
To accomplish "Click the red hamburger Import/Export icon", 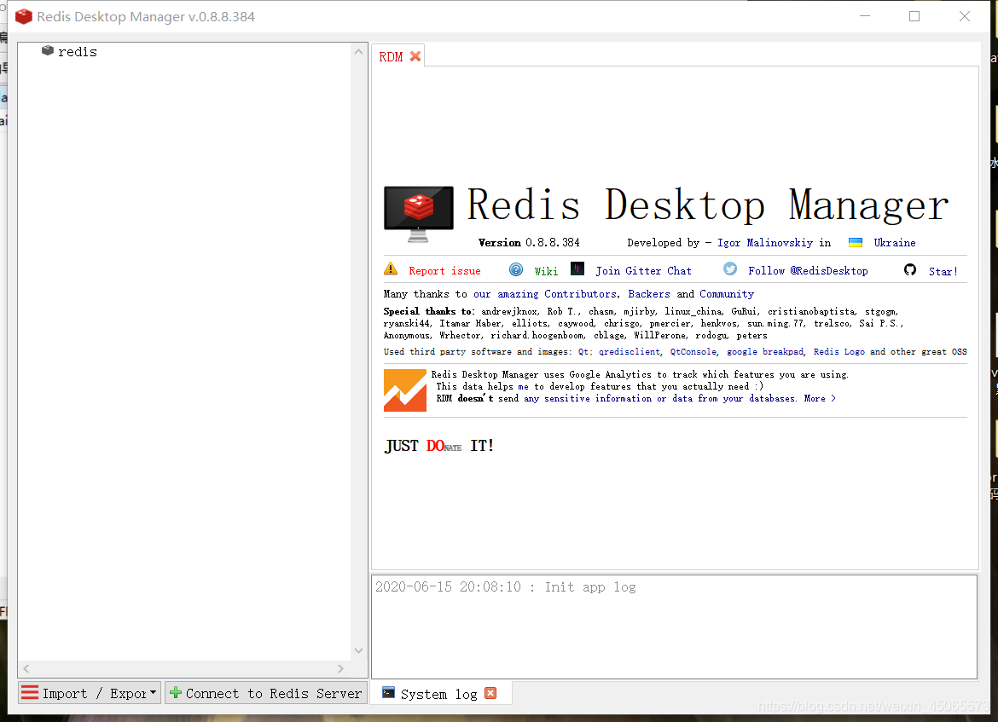I will coord(29,693).
